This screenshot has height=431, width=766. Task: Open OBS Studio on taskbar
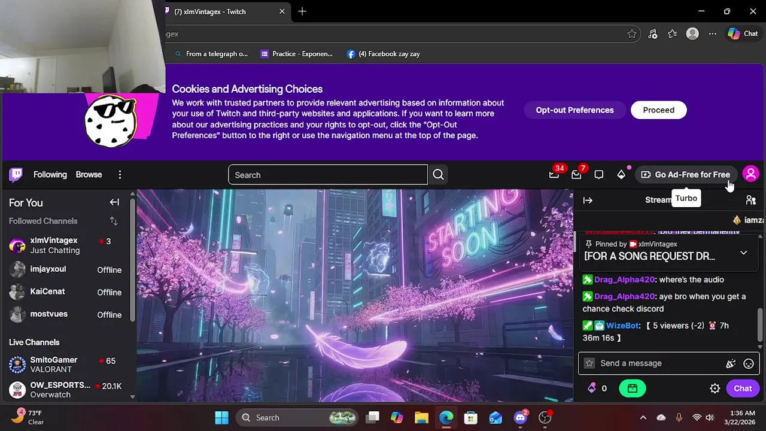pyautogui.click(x=545, y=418)
